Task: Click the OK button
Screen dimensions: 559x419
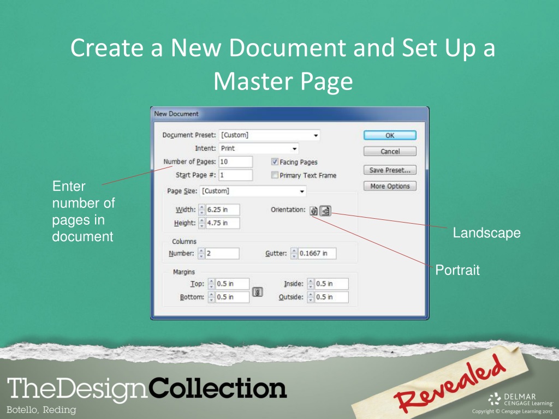Action: coord(390,135)
